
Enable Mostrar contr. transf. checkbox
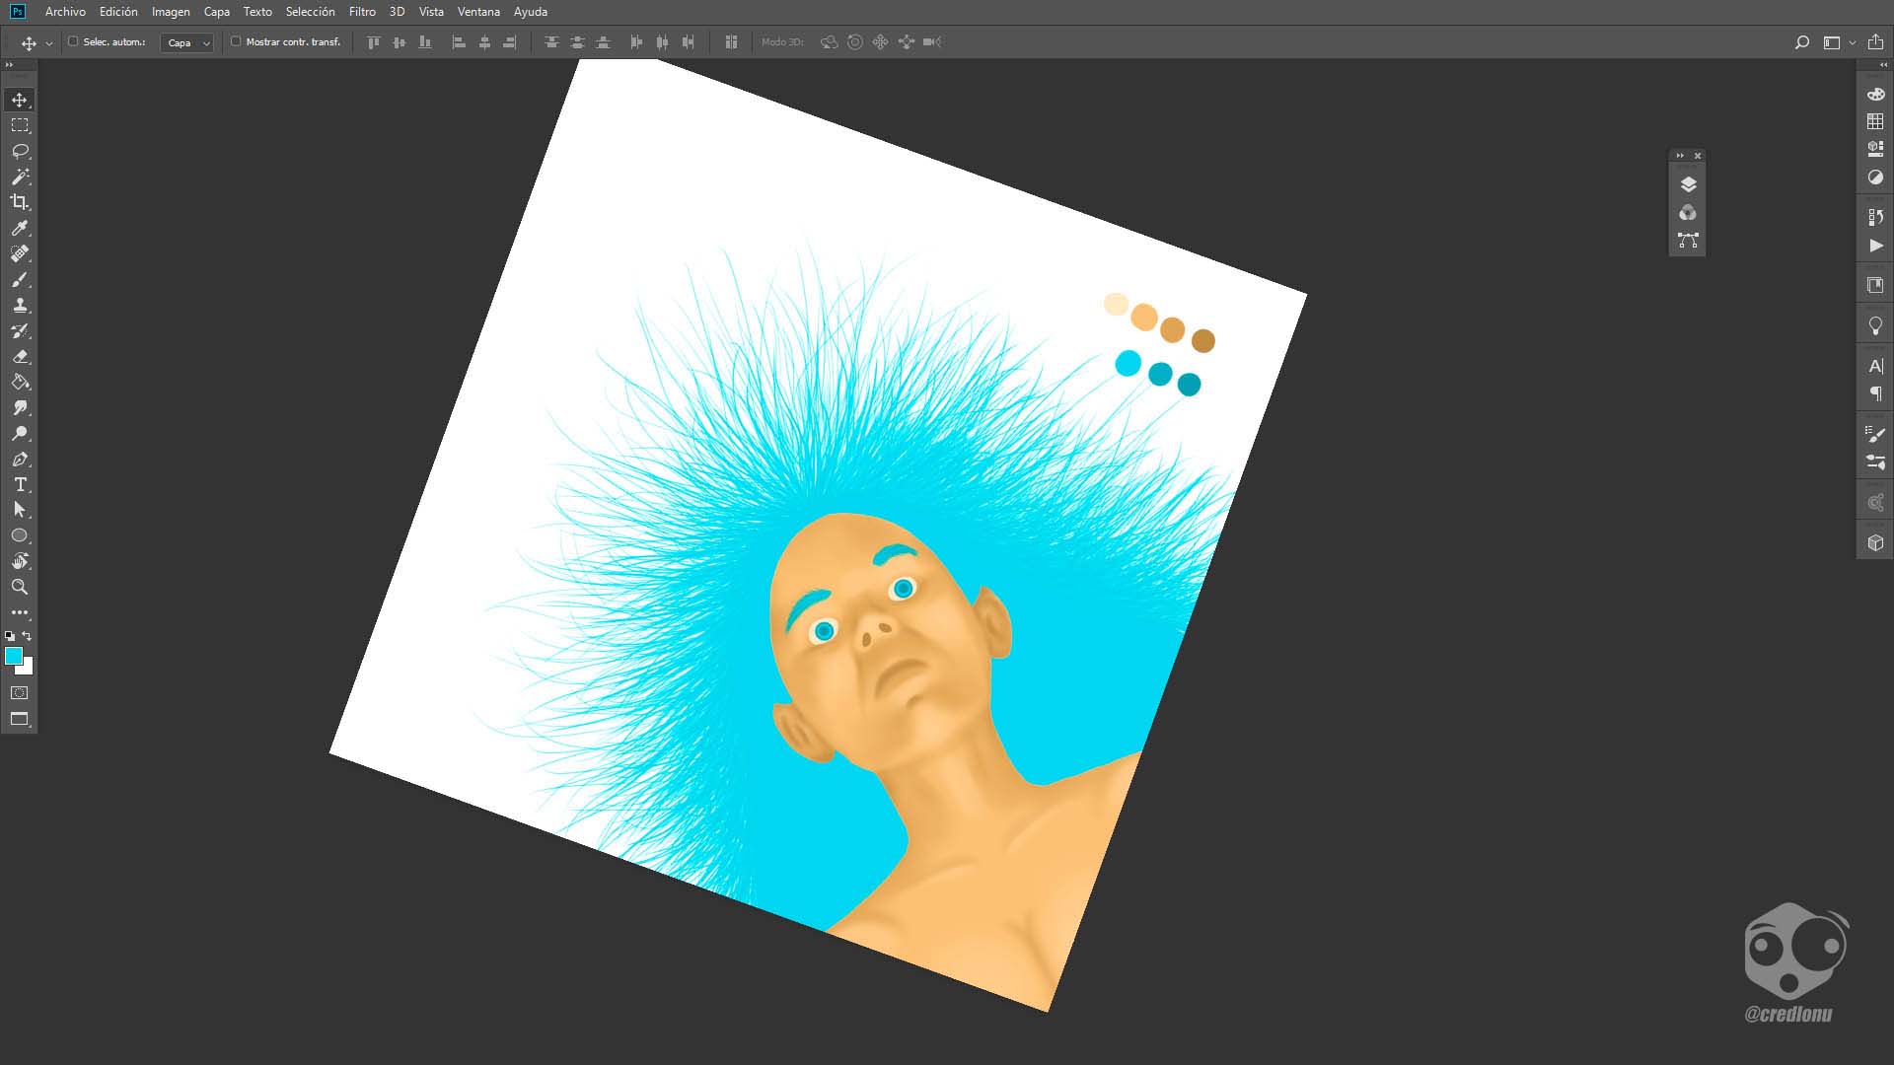coord(236,41)
